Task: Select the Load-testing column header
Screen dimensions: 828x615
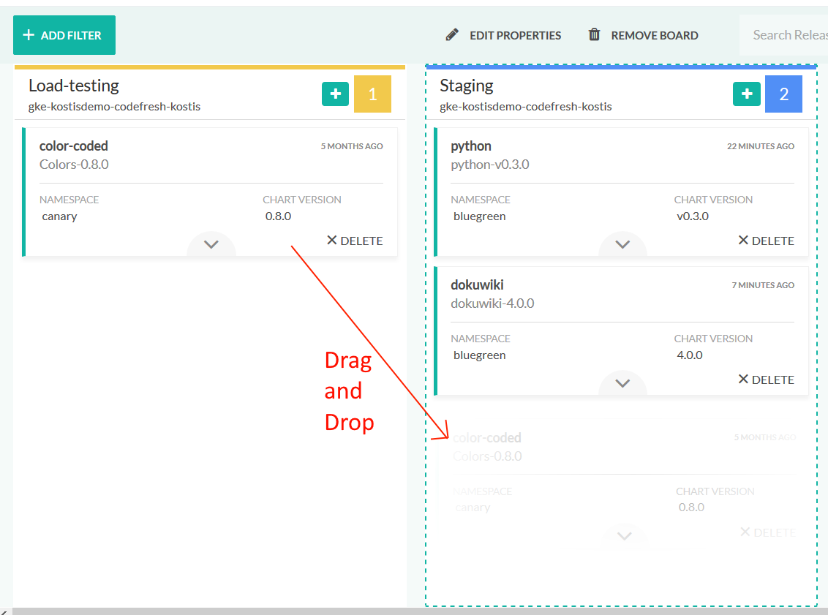Action: pyautogui.click(x=74, y=86)
